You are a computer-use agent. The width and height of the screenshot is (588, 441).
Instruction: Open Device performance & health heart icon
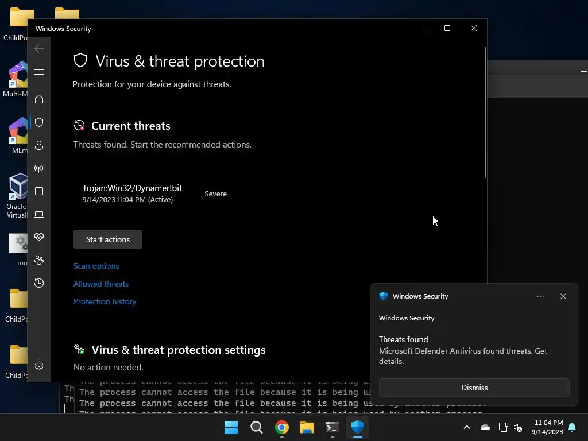39,237
